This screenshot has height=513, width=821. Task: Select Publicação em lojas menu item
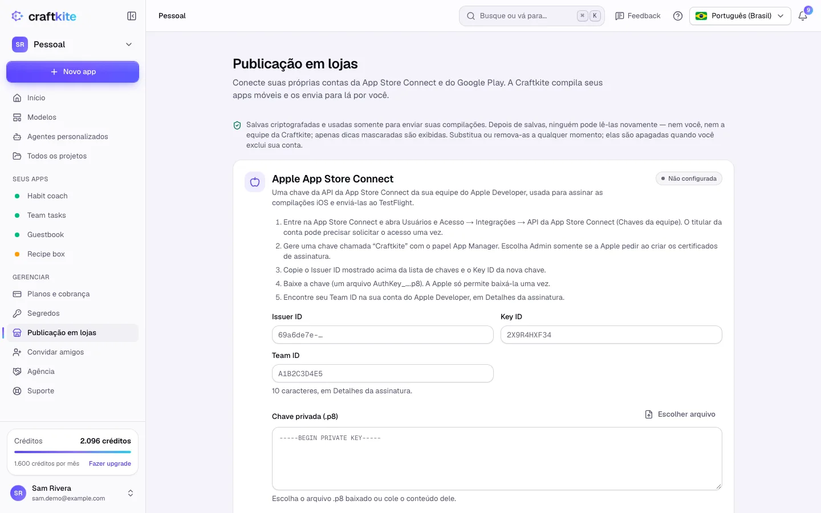coord(72,333)
